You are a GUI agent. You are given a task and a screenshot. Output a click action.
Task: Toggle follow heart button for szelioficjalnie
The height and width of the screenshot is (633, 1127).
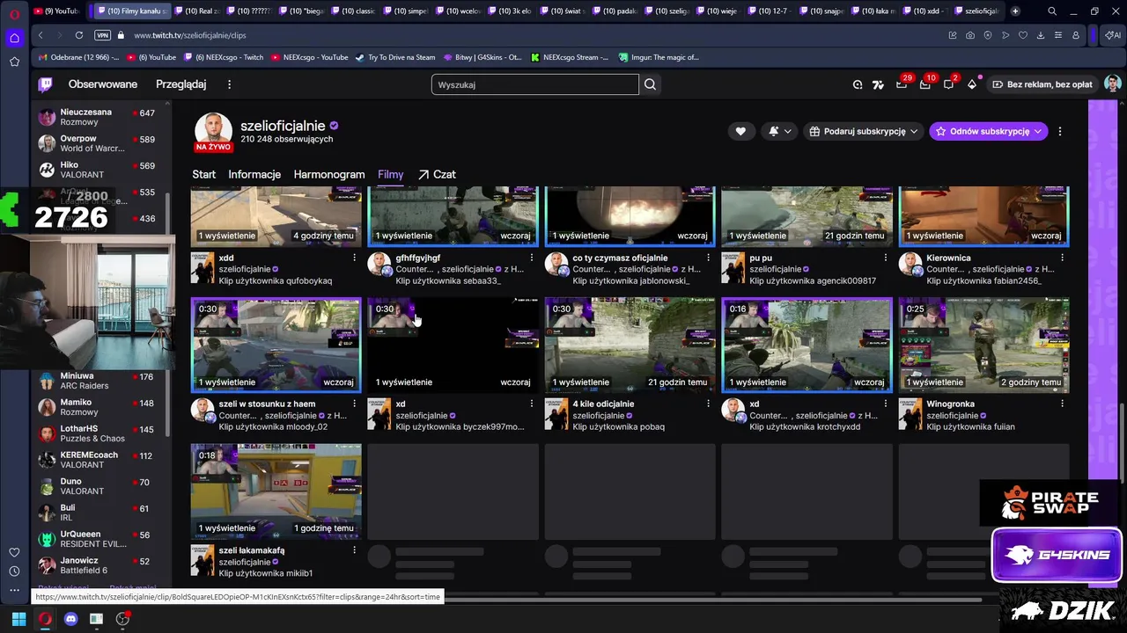(740, 131)
